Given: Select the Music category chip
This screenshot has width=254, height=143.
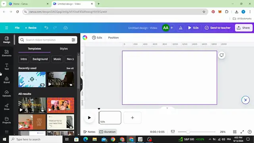Looking at the screenshot, I should pos(57,59).
